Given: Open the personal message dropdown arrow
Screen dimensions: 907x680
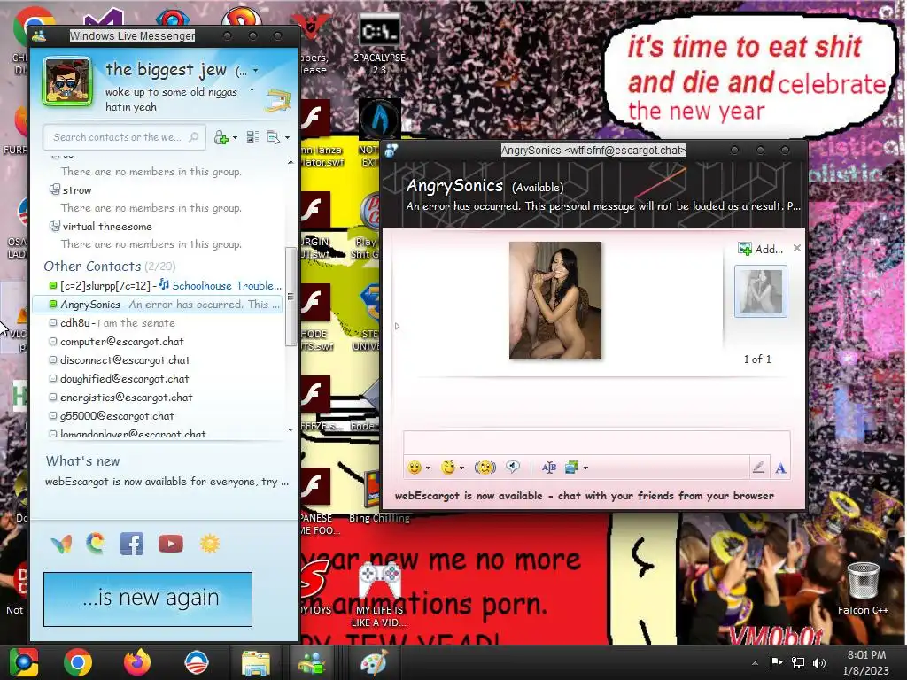Looking at the screenshot, I should point(252,90).
